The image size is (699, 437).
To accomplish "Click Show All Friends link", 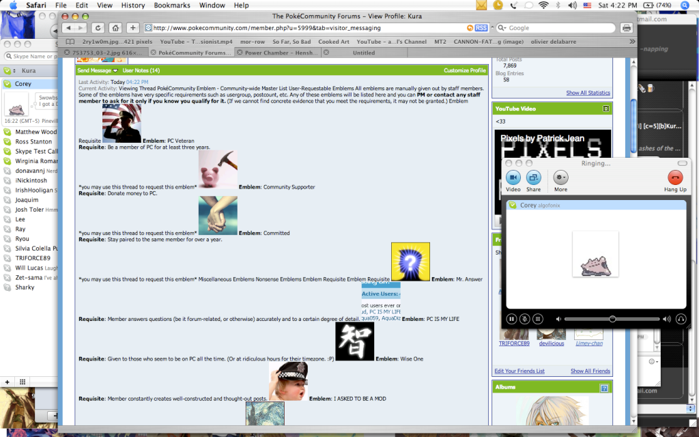I will [x=590, y=371].
